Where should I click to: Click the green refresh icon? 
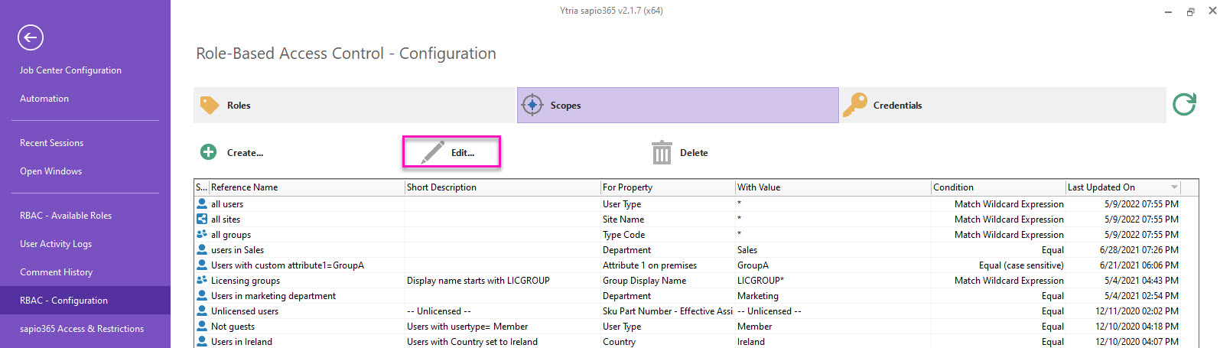(x=1184, y=104)
